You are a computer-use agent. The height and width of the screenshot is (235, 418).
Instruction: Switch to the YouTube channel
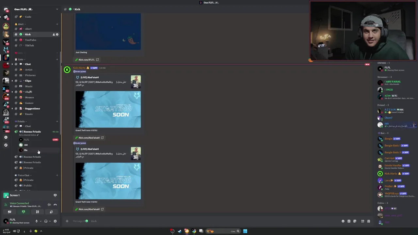click(x=36, y=40)
